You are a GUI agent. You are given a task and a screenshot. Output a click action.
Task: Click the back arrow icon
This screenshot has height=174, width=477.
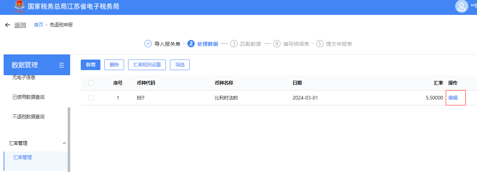click(8, 25)
